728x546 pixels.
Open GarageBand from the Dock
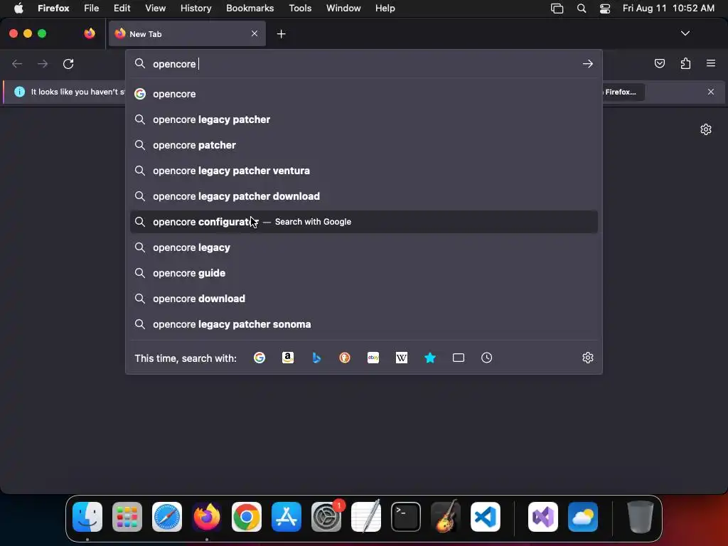(x=446, y=516)
